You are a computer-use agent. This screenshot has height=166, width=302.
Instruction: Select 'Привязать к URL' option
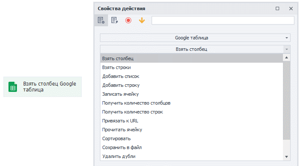(191, 121)
